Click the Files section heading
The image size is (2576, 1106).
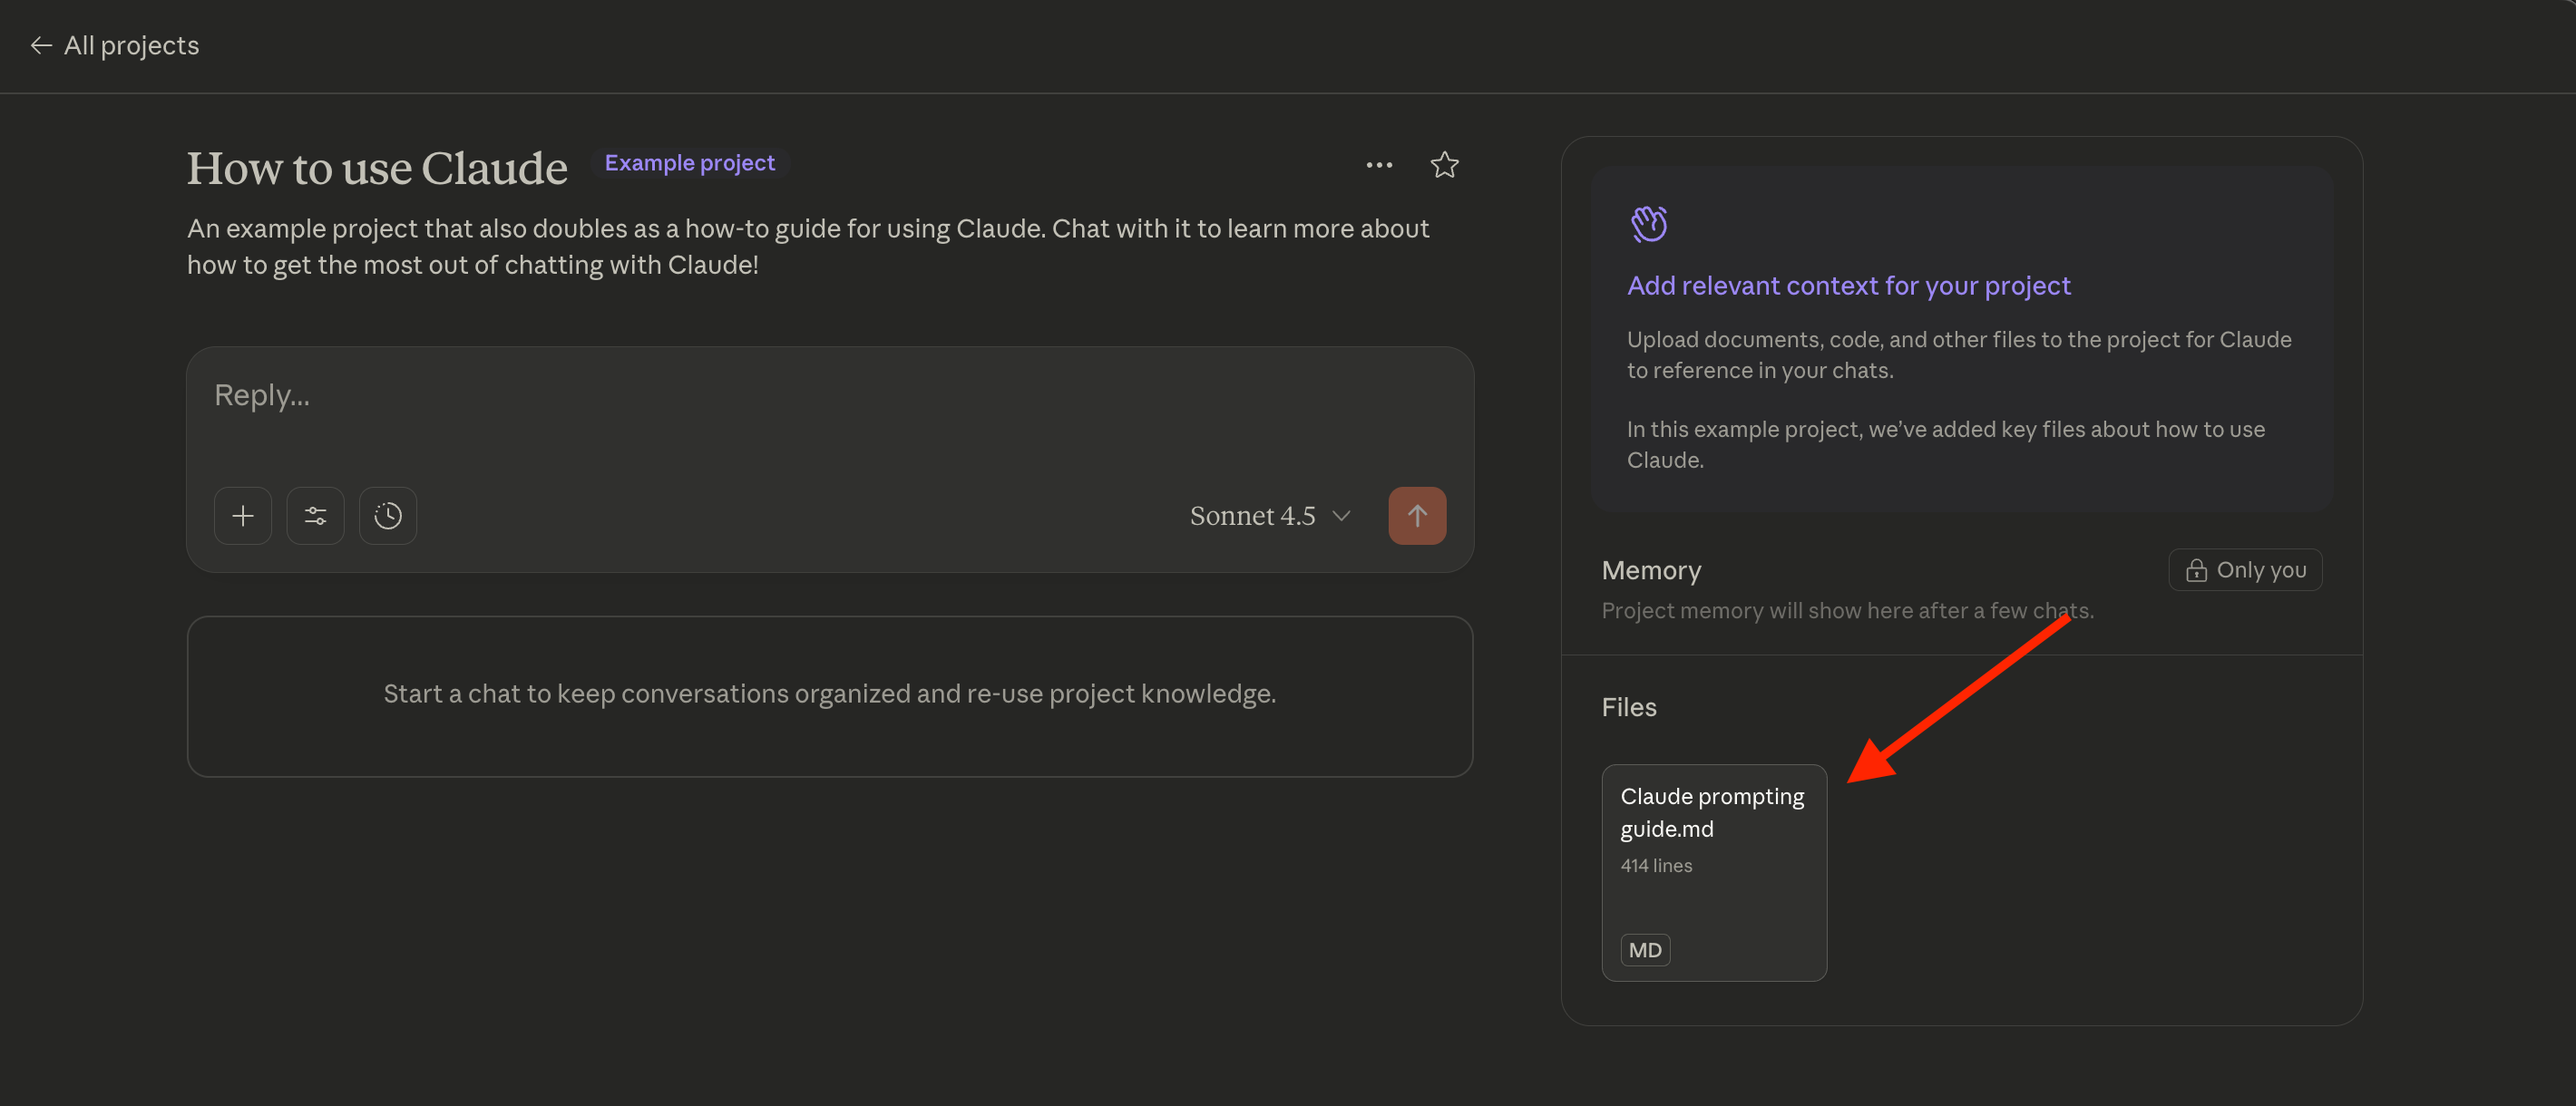(x=1629, y=707)
